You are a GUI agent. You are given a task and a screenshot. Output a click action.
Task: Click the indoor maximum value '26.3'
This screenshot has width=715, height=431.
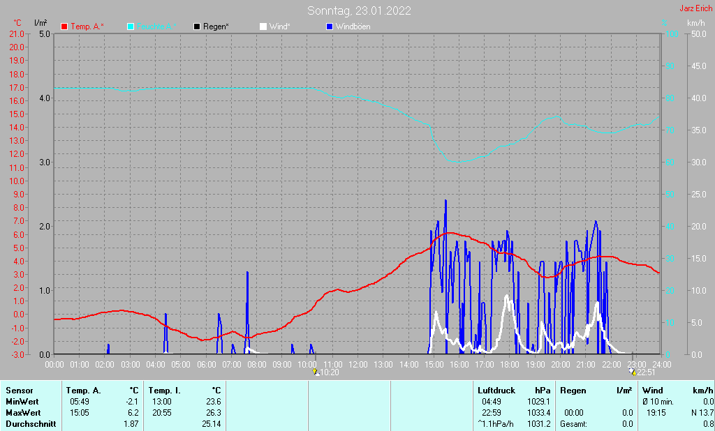click(214, 413)
